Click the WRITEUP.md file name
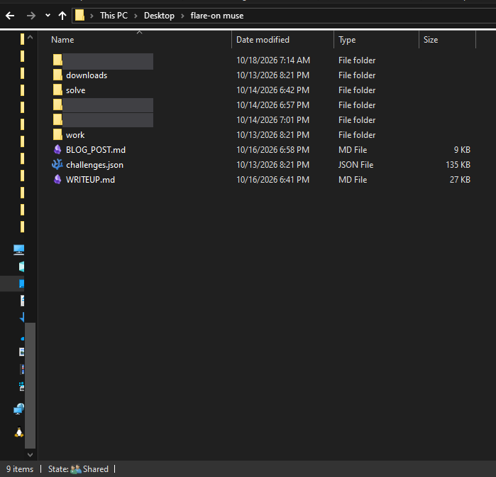The image size is (496, 477). pyautogui.click(x=90, y=180)
